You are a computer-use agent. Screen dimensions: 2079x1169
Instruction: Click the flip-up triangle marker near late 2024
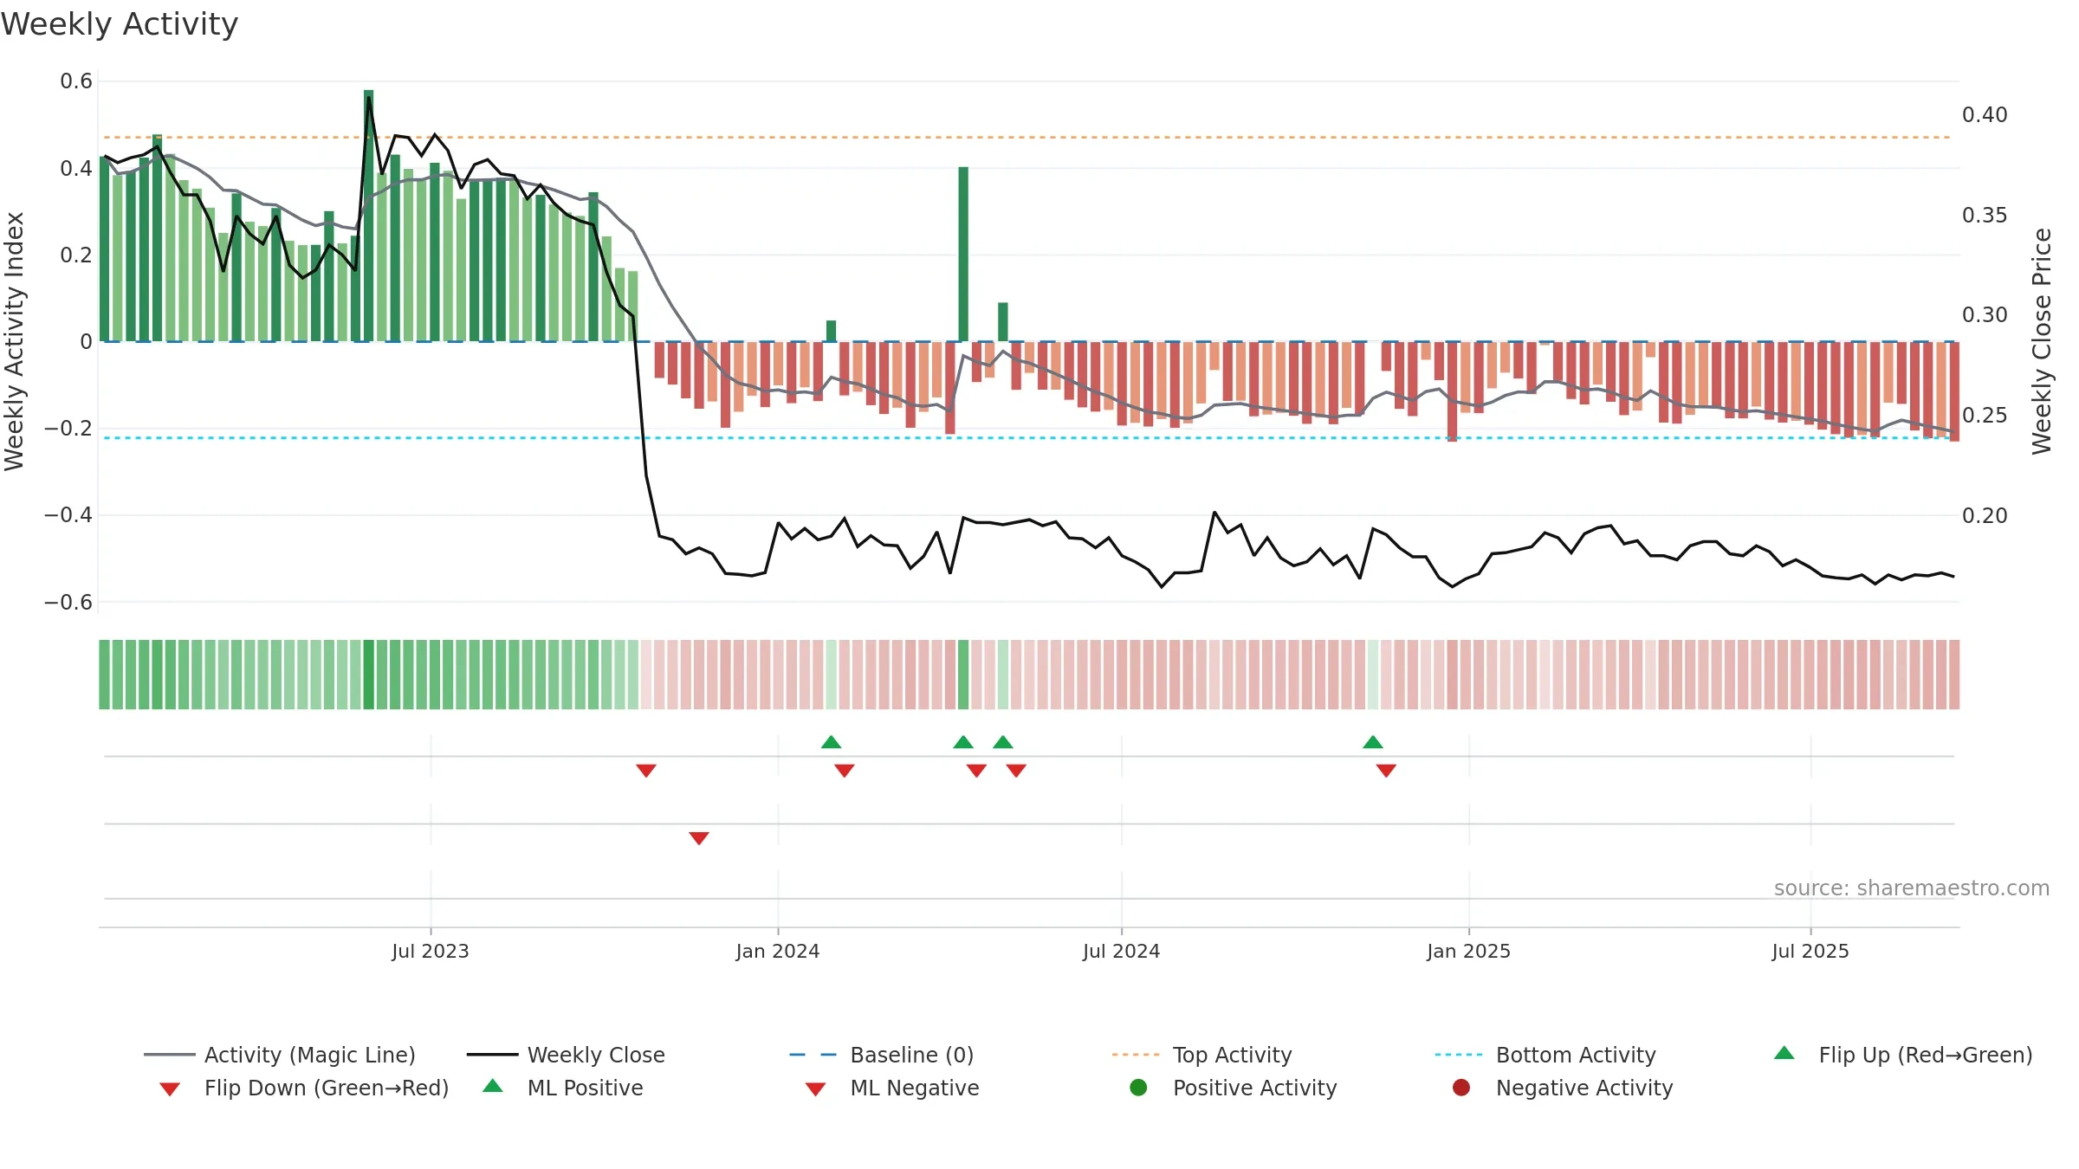1373,742
